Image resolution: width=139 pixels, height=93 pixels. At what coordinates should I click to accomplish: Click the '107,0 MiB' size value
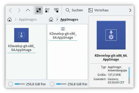114,75
